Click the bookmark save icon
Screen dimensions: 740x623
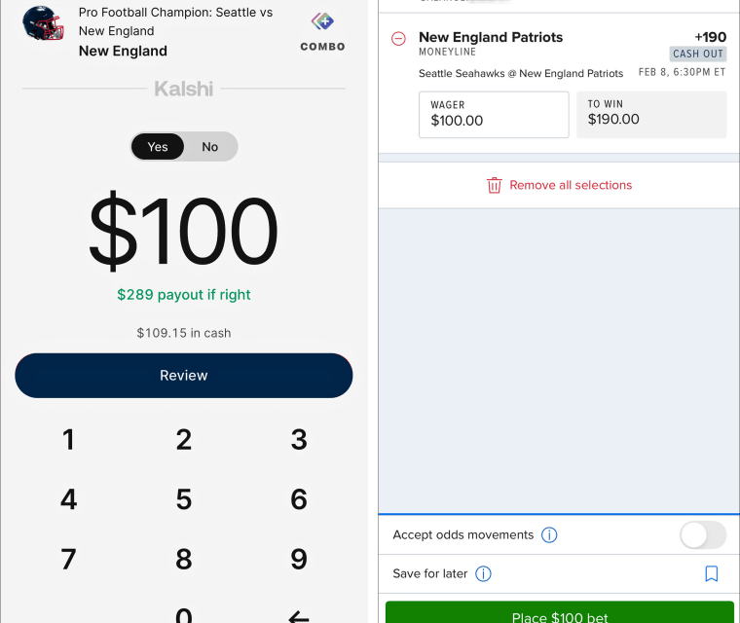[711, 573]
